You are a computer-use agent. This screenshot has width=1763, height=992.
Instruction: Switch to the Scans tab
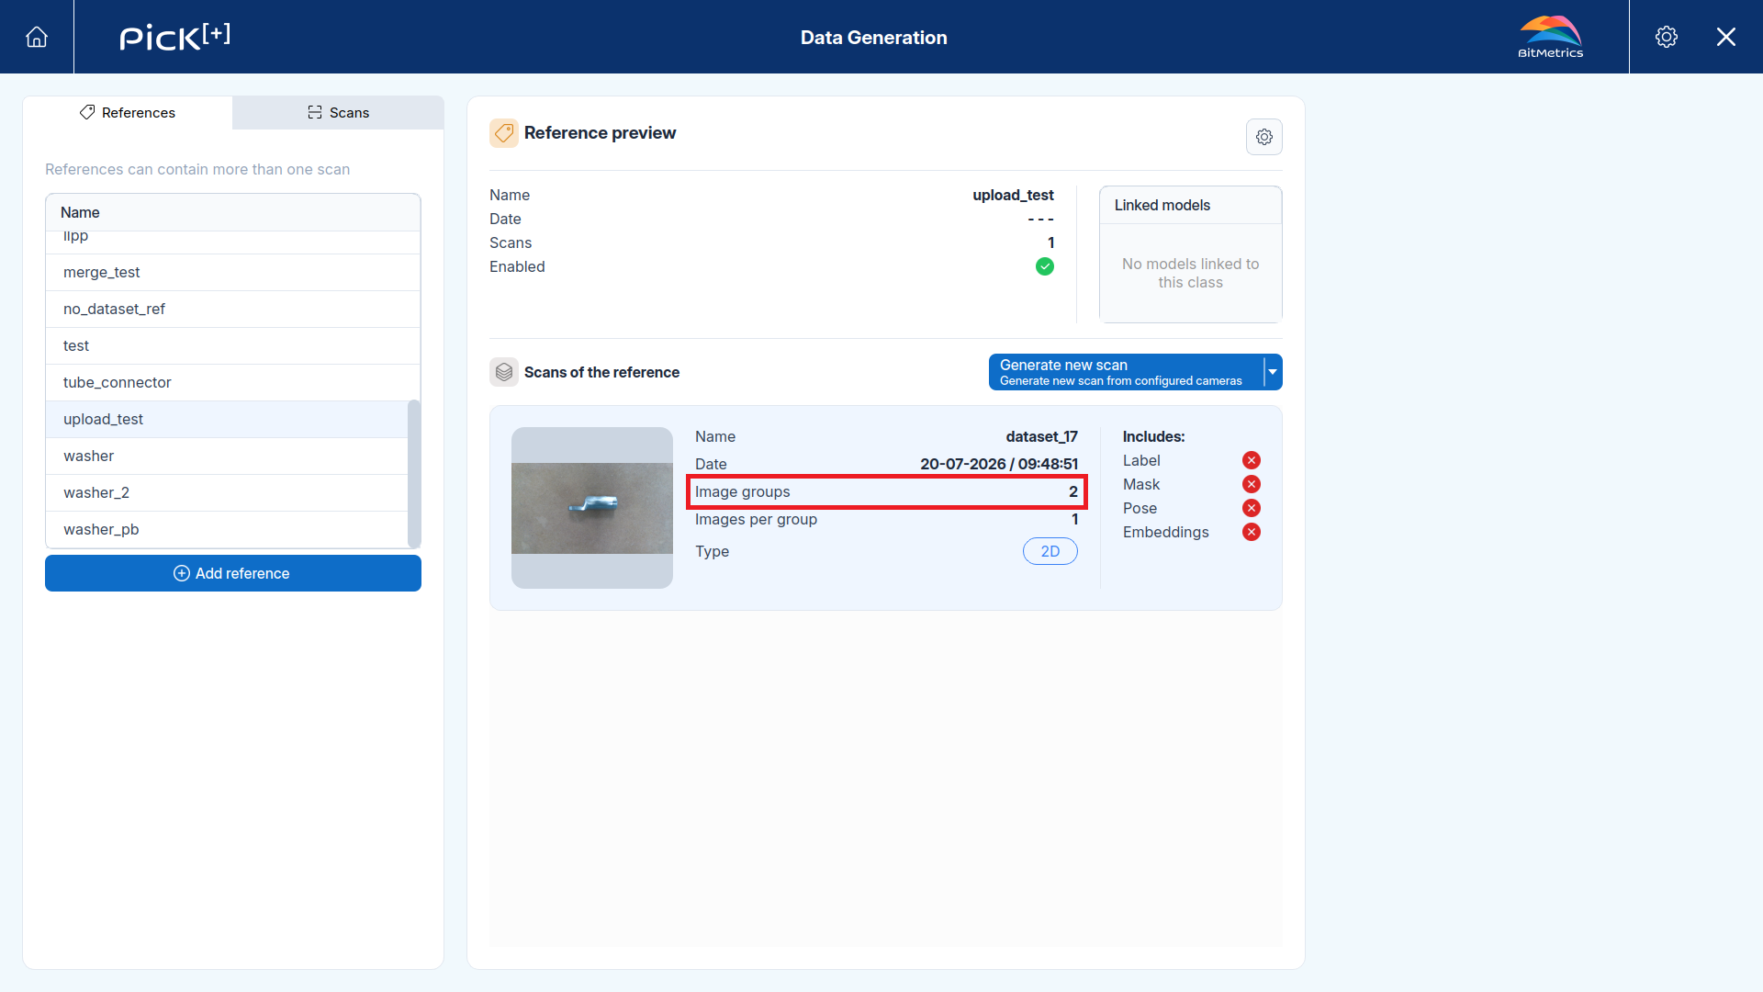coord(339,112)
